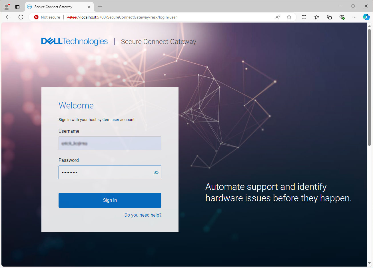Open the favorites bar hub icon

316,17
